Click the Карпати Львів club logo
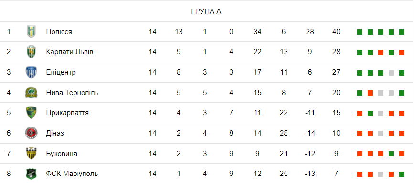The width and height of the screenshot is (414, 185). tap(32, 52)
